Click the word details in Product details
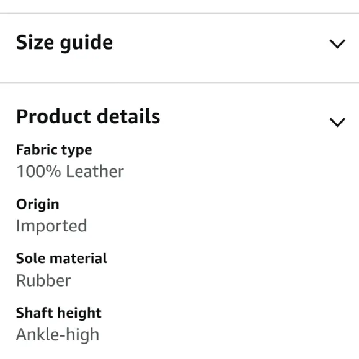This screenshot has height=359, width=359. coord(128,116)
